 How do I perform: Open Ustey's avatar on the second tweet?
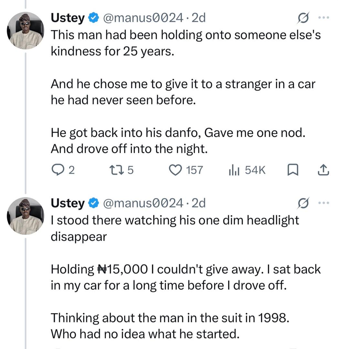point(26,216)
